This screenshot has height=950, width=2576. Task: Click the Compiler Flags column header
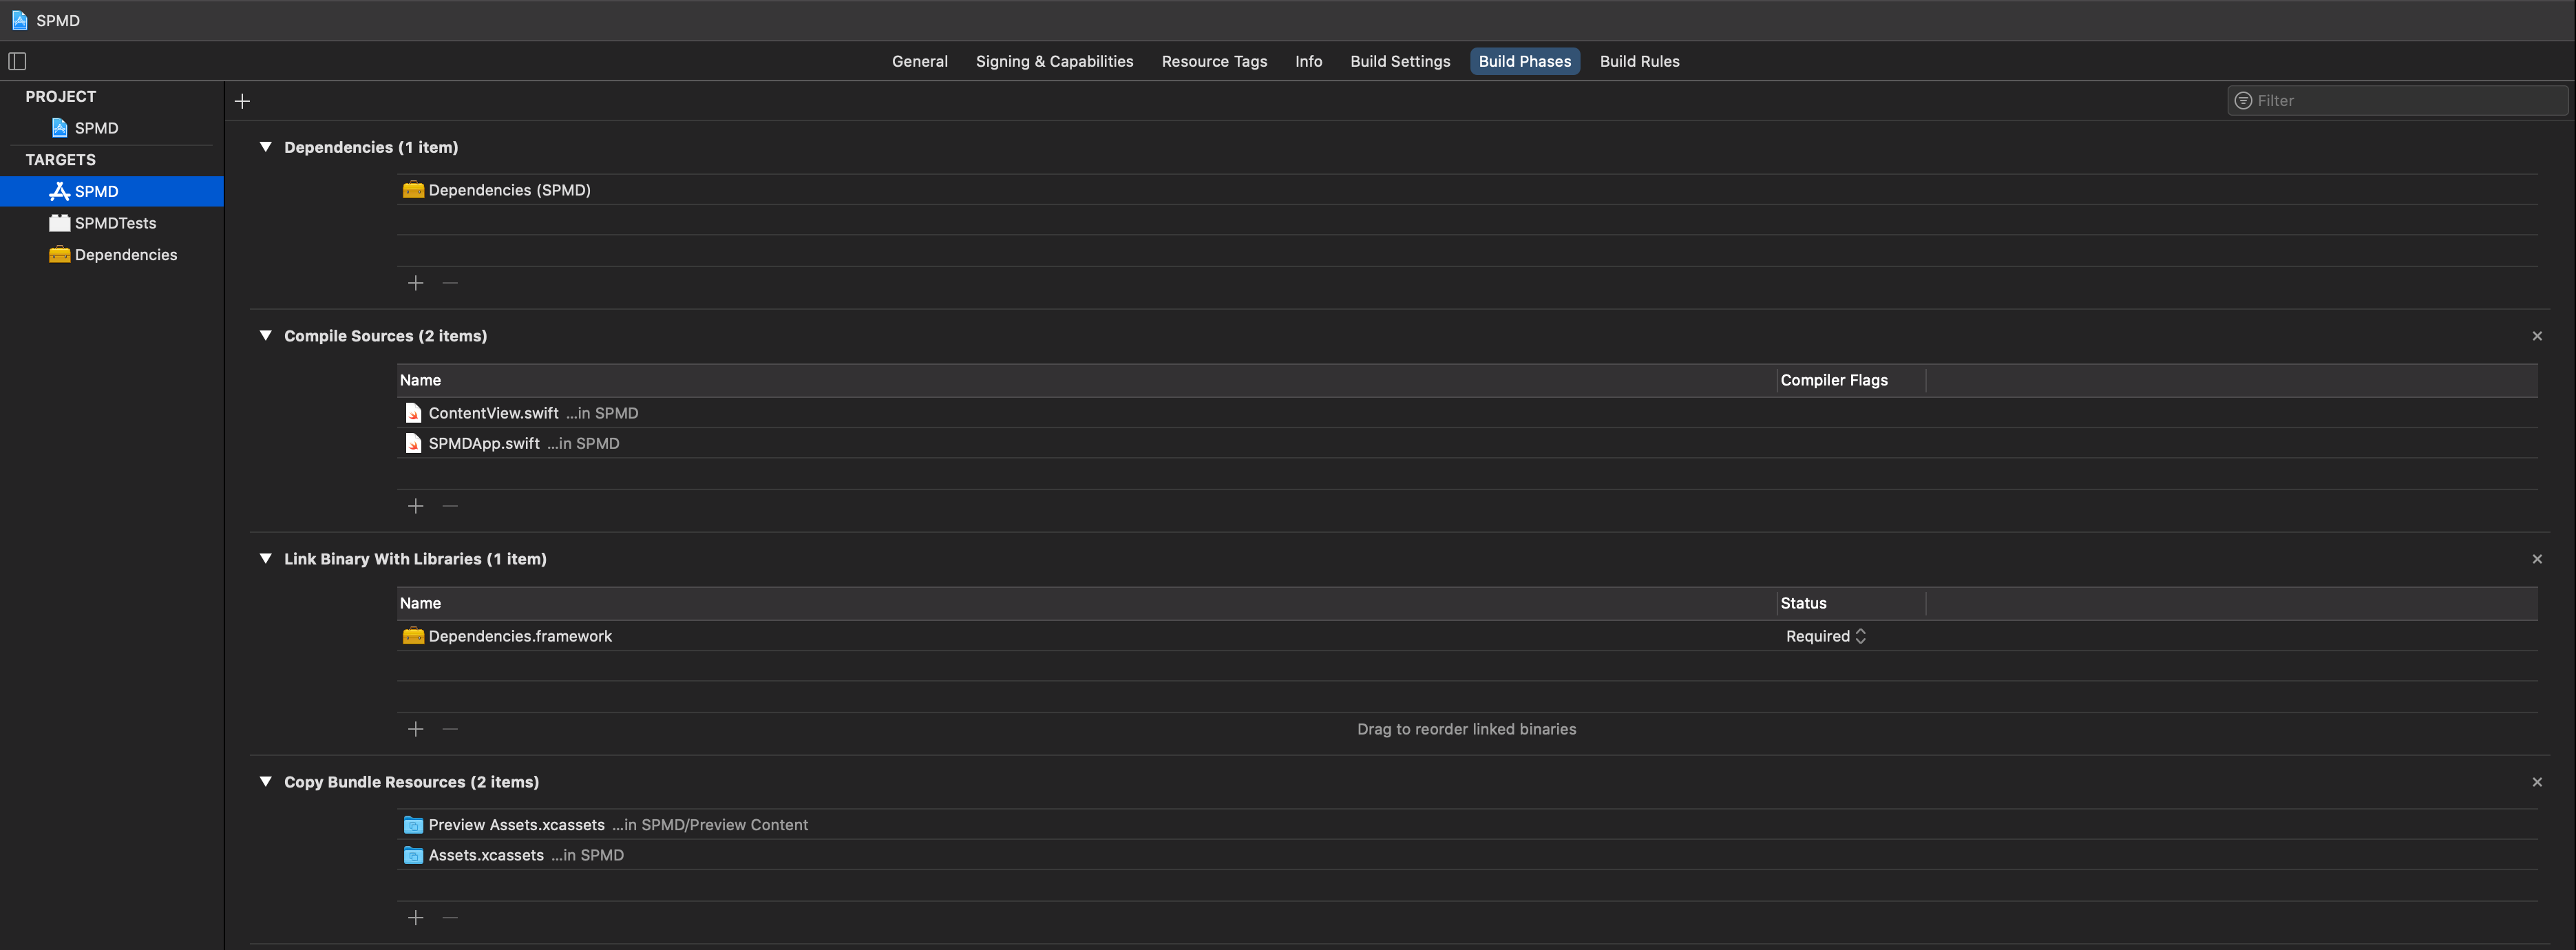coord(1833,380)
